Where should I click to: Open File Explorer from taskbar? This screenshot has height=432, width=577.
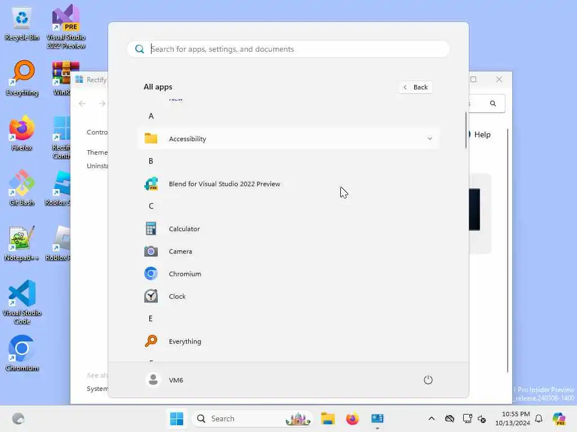click(327, 418)
